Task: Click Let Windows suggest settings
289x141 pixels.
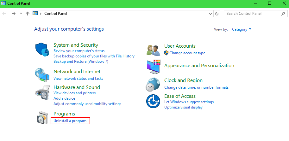Action: [x=189, y=102]
